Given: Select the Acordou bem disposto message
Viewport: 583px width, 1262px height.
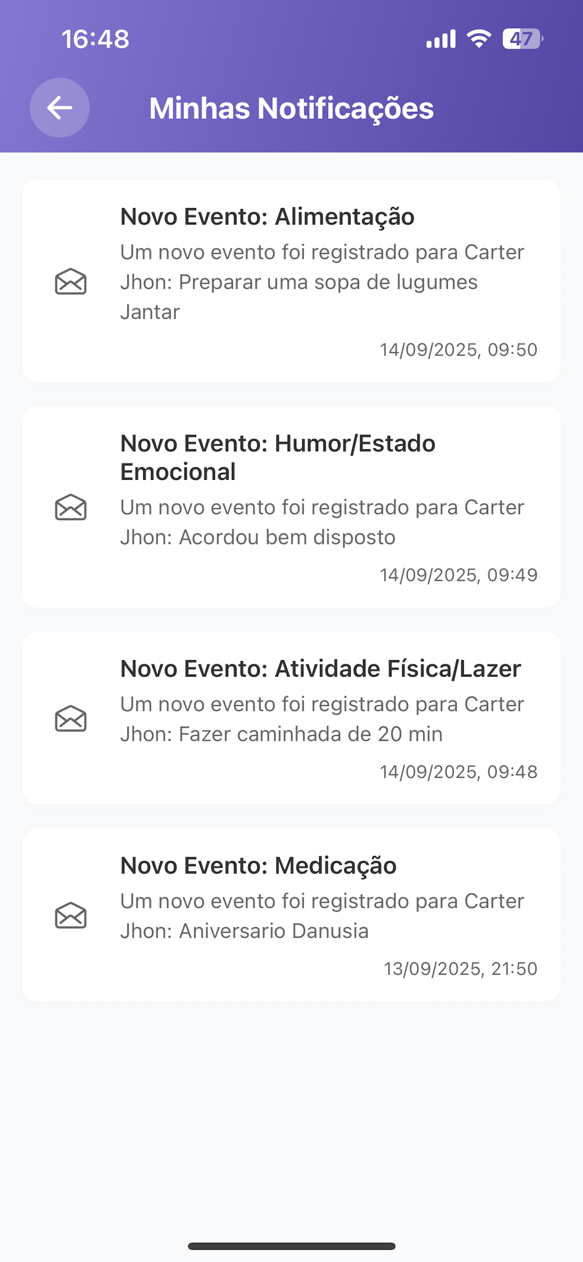Looking at the screenshot, I should pos(287,538).
